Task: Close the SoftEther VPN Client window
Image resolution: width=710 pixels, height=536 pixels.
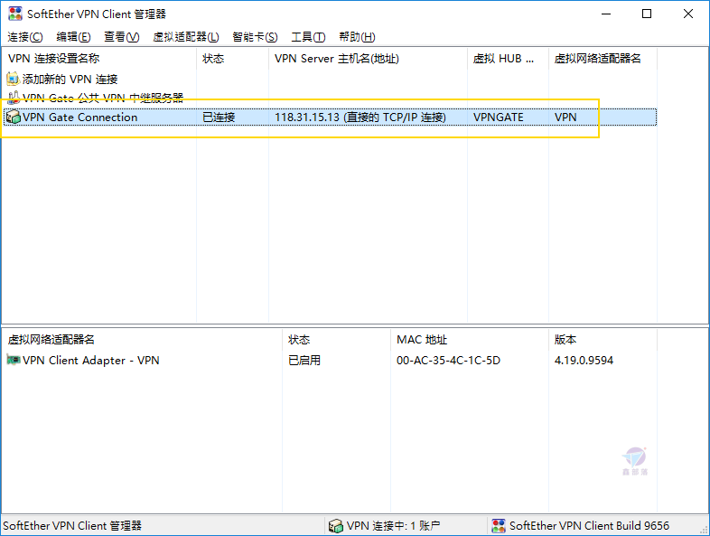Action: [687, 14]
